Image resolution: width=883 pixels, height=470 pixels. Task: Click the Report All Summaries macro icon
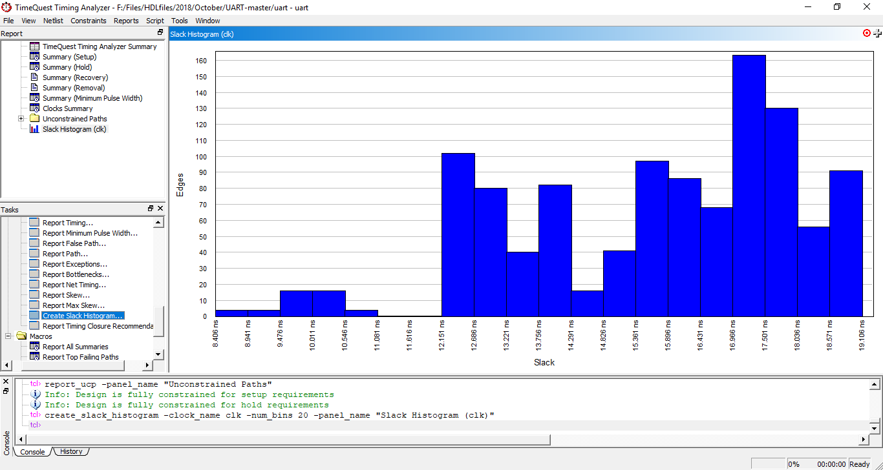click(34, 347)
